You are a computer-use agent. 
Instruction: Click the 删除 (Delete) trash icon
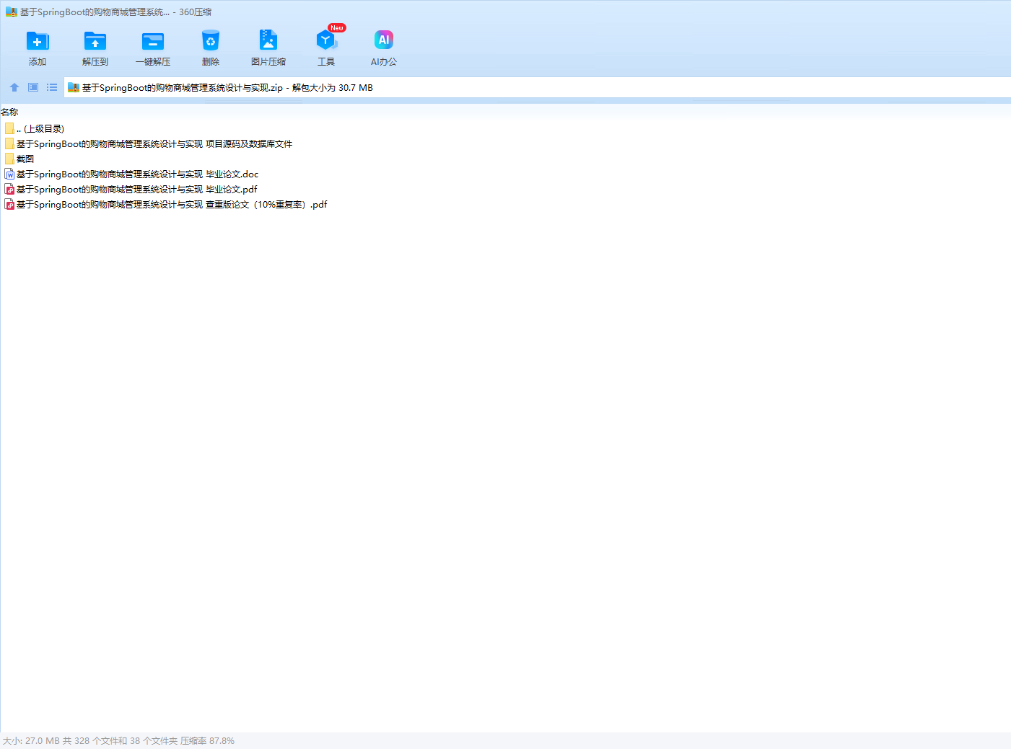point(211,41)
